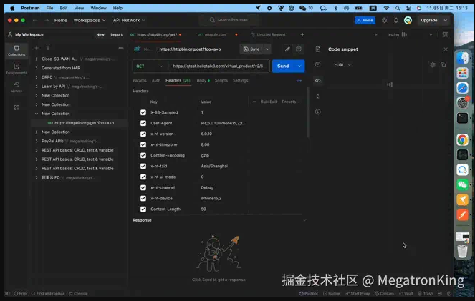475x301 pixels.
Task: Open the collections filter icon
Action: [x=48, y=48]
